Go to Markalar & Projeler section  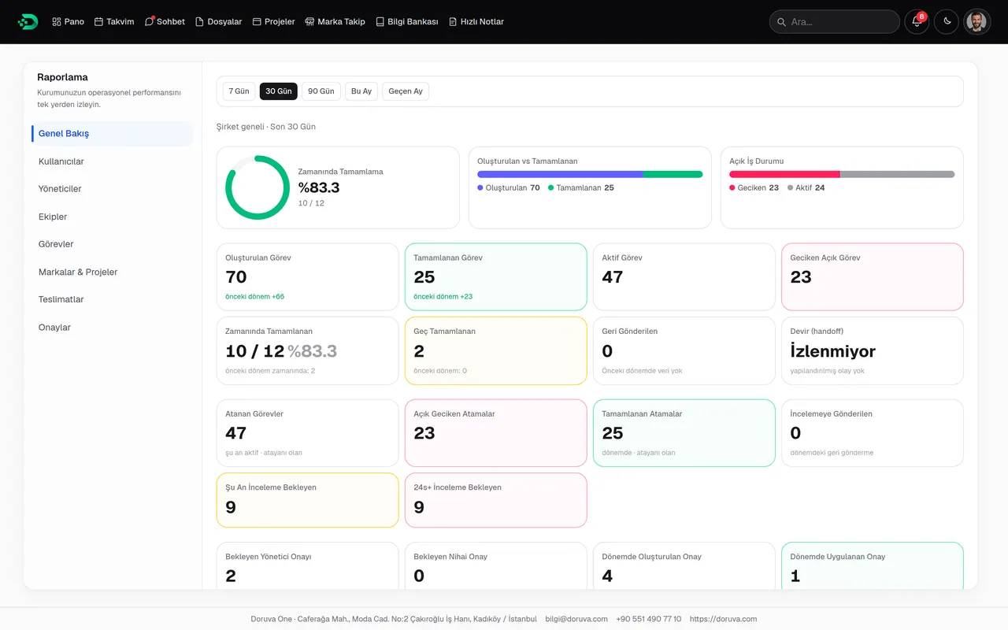coord(113,272)
